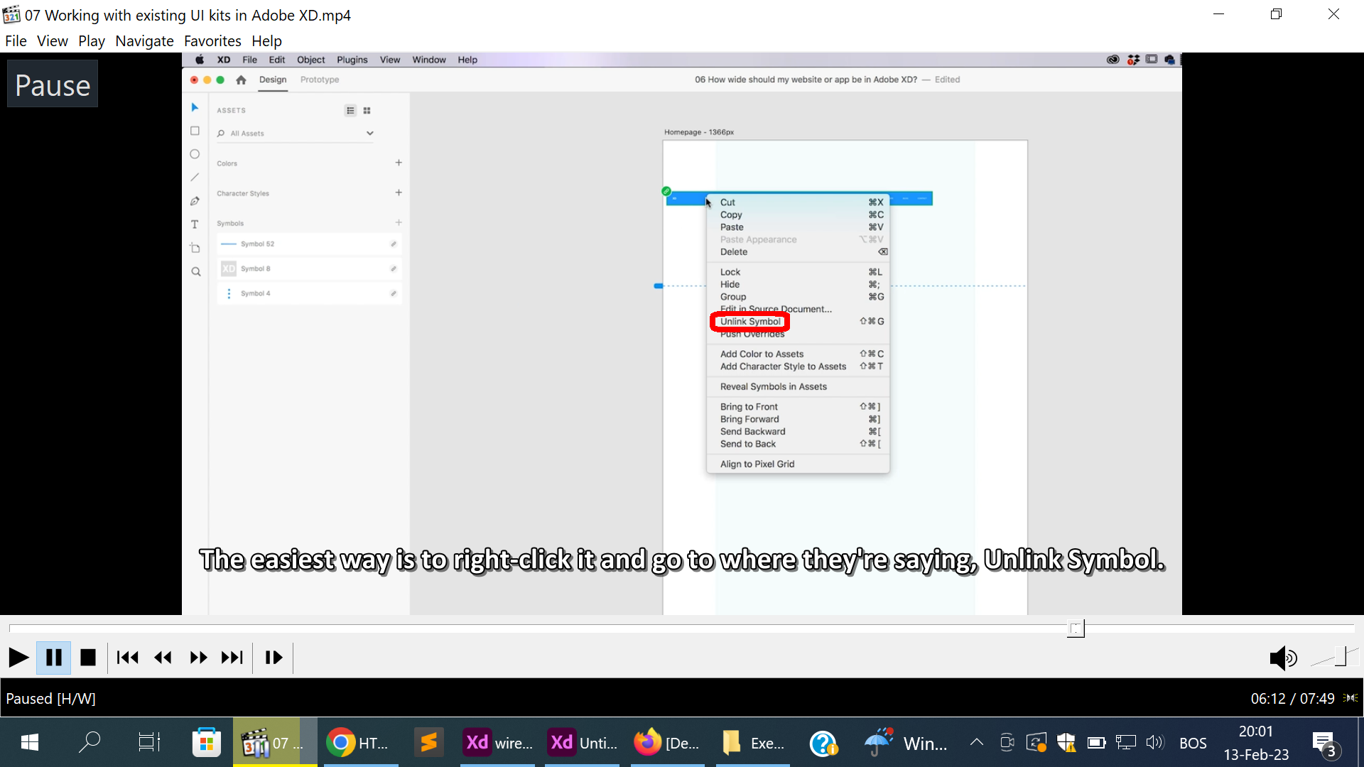Open the All Assets filter dropdown

click(x=369, y=133)
